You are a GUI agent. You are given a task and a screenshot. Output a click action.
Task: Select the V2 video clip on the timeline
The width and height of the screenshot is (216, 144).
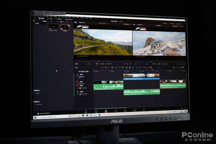click(141, 76)
